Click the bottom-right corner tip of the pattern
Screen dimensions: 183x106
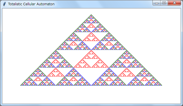point(161,85)
